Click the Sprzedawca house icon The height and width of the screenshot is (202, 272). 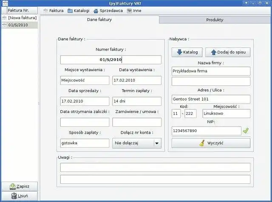[96, 11]
